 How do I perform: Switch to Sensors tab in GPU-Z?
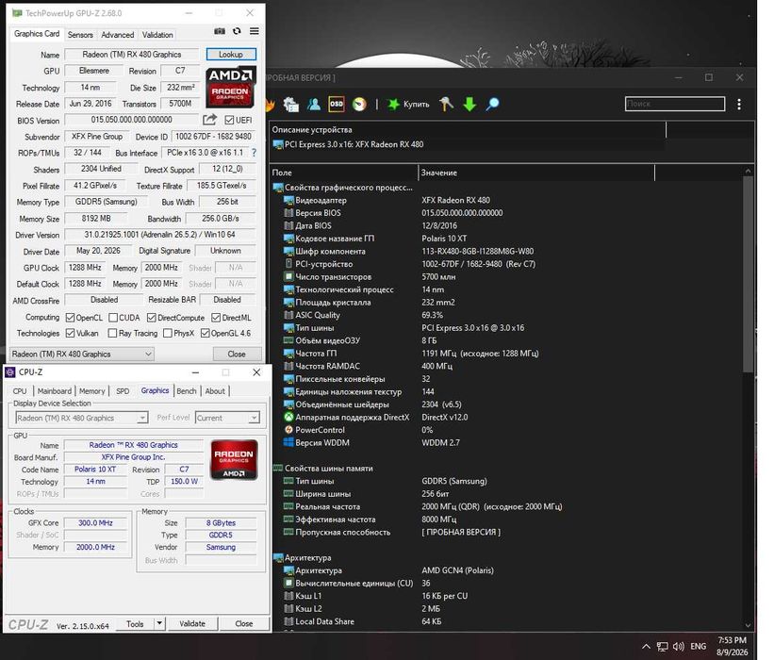pyautogui.click(x=80, y=35)
